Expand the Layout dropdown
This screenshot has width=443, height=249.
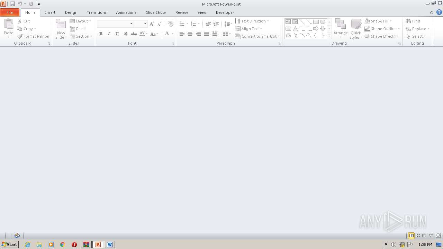point(90,21)
